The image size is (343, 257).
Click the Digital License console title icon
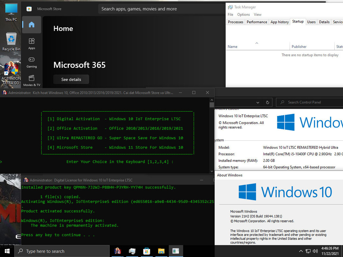pos(26,180)
